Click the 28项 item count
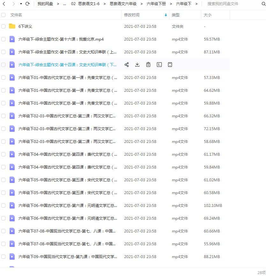 [262, 272]
